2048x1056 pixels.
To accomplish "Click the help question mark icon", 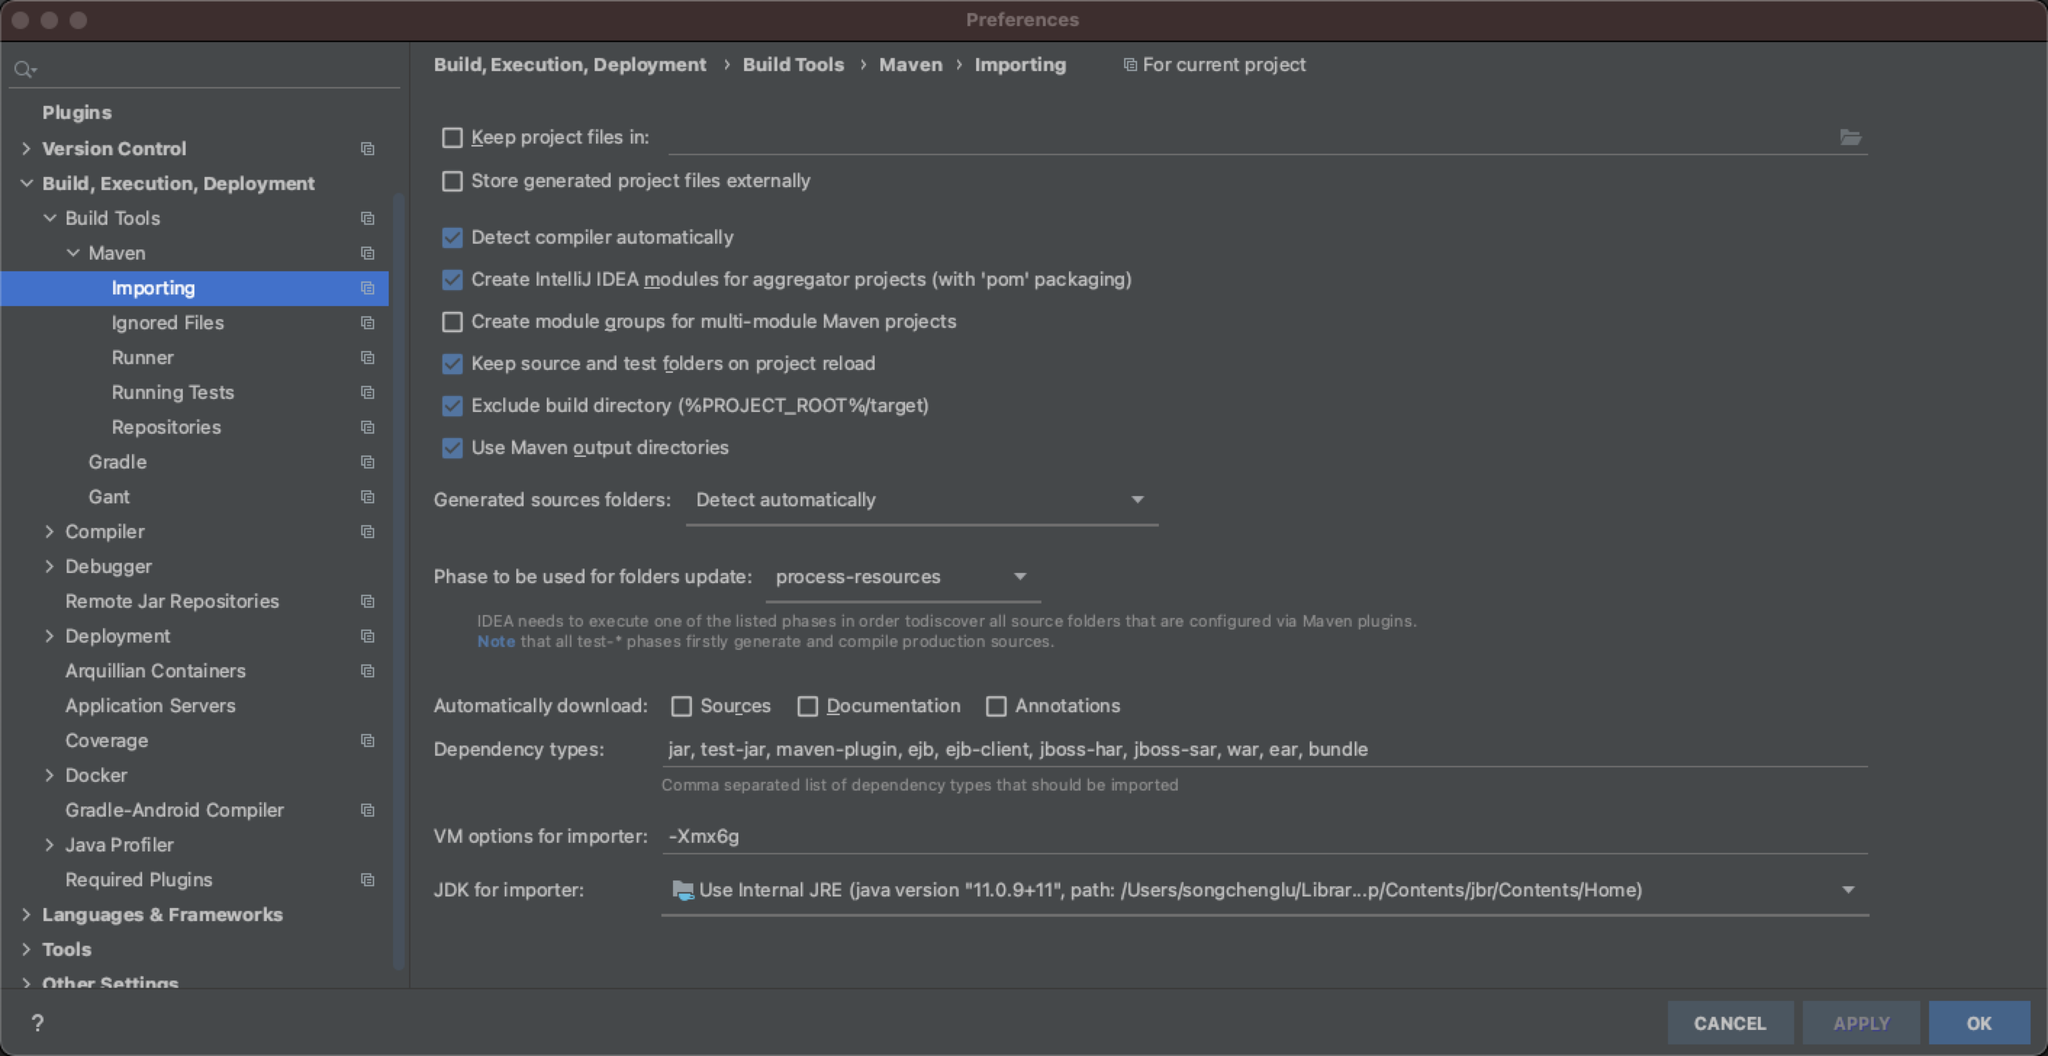I will [38, 1023].
